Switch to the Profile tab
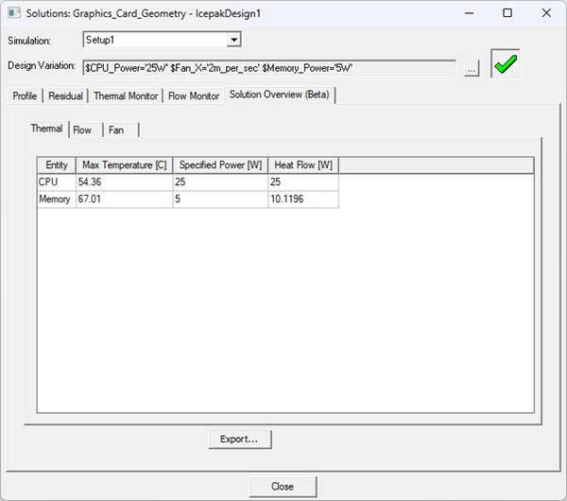567x501 pixels. [25, 95]
